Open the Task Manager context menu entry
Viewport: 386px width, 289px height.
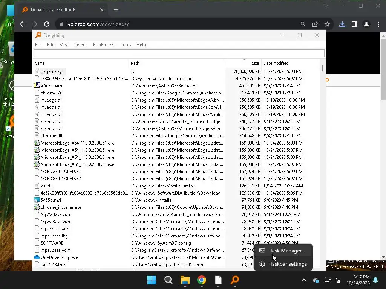pyautogui.click(x=283, y=251)
